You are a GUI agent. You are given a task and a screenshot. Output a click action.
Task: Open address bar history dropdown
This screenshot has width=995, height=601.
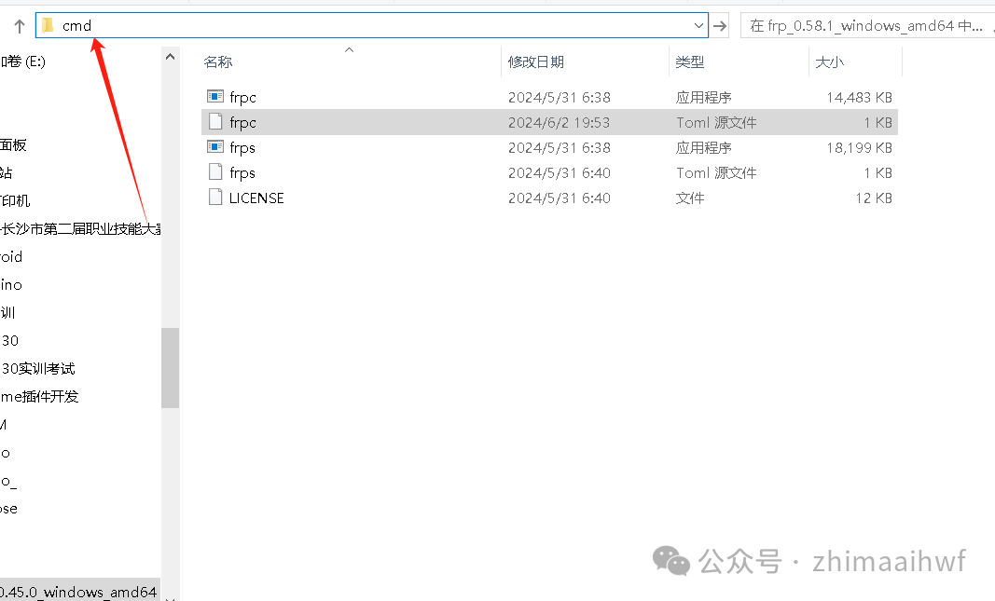click(699, 26)
